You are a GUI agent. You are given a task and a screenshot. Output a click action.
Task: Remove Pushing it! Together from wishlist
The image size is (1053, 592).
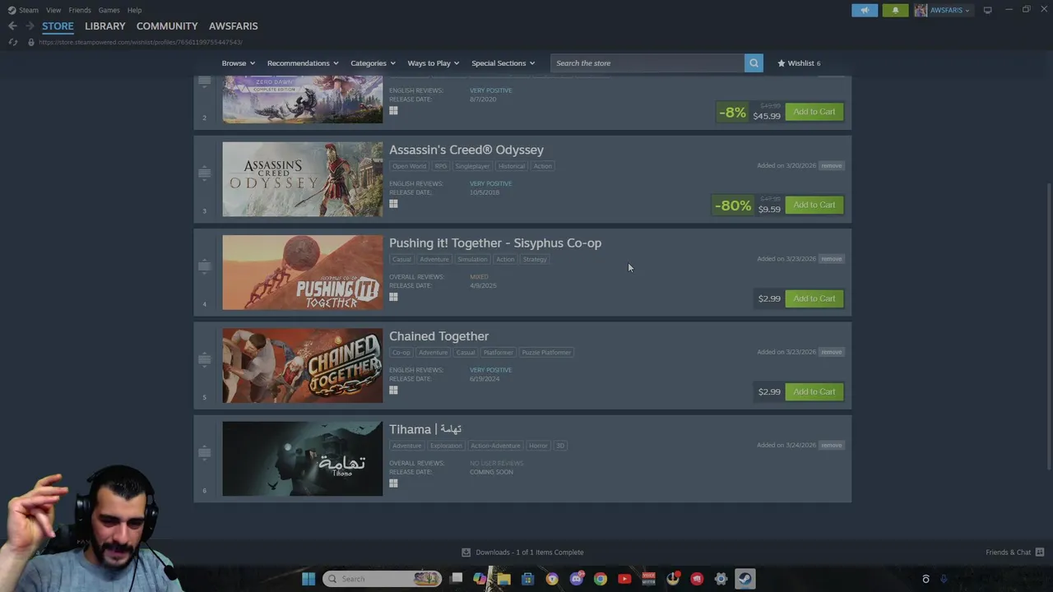click(831, 258)
